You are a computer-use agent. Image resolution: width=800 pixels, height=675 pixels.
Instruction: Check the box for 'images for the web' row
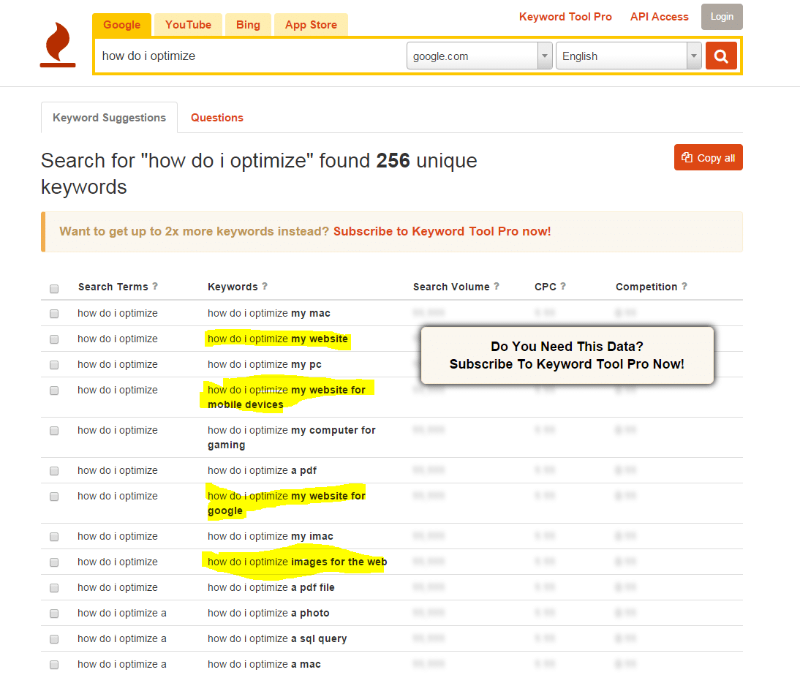pos(54,562)
